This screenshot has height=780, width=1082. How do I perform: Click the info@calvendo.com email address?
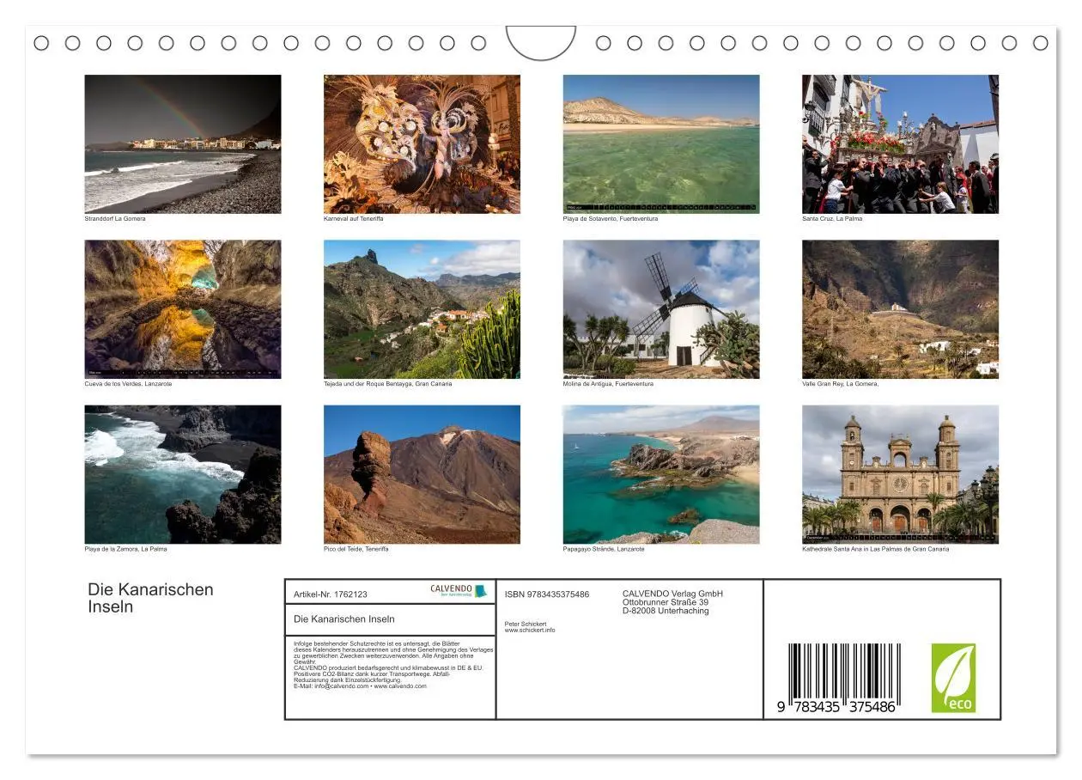[x=342, y=686]
